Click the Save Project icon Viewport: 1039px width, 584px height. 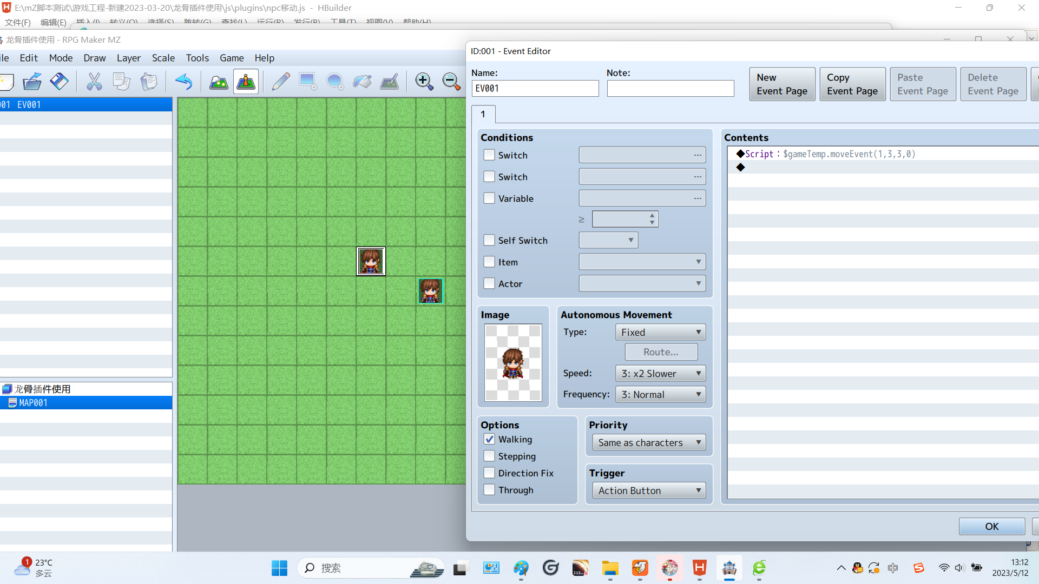click(59, 82)
